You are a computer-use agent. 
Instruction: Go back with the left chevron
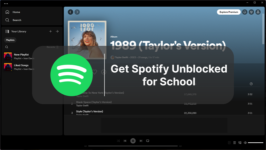[x=70, y=12]
